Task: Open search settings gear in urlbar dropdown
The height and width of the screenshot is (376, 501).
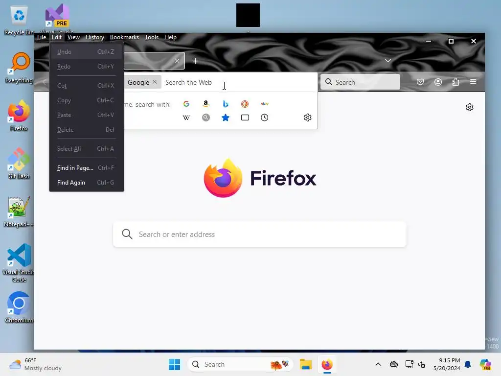Action: [x=308, y=117]
